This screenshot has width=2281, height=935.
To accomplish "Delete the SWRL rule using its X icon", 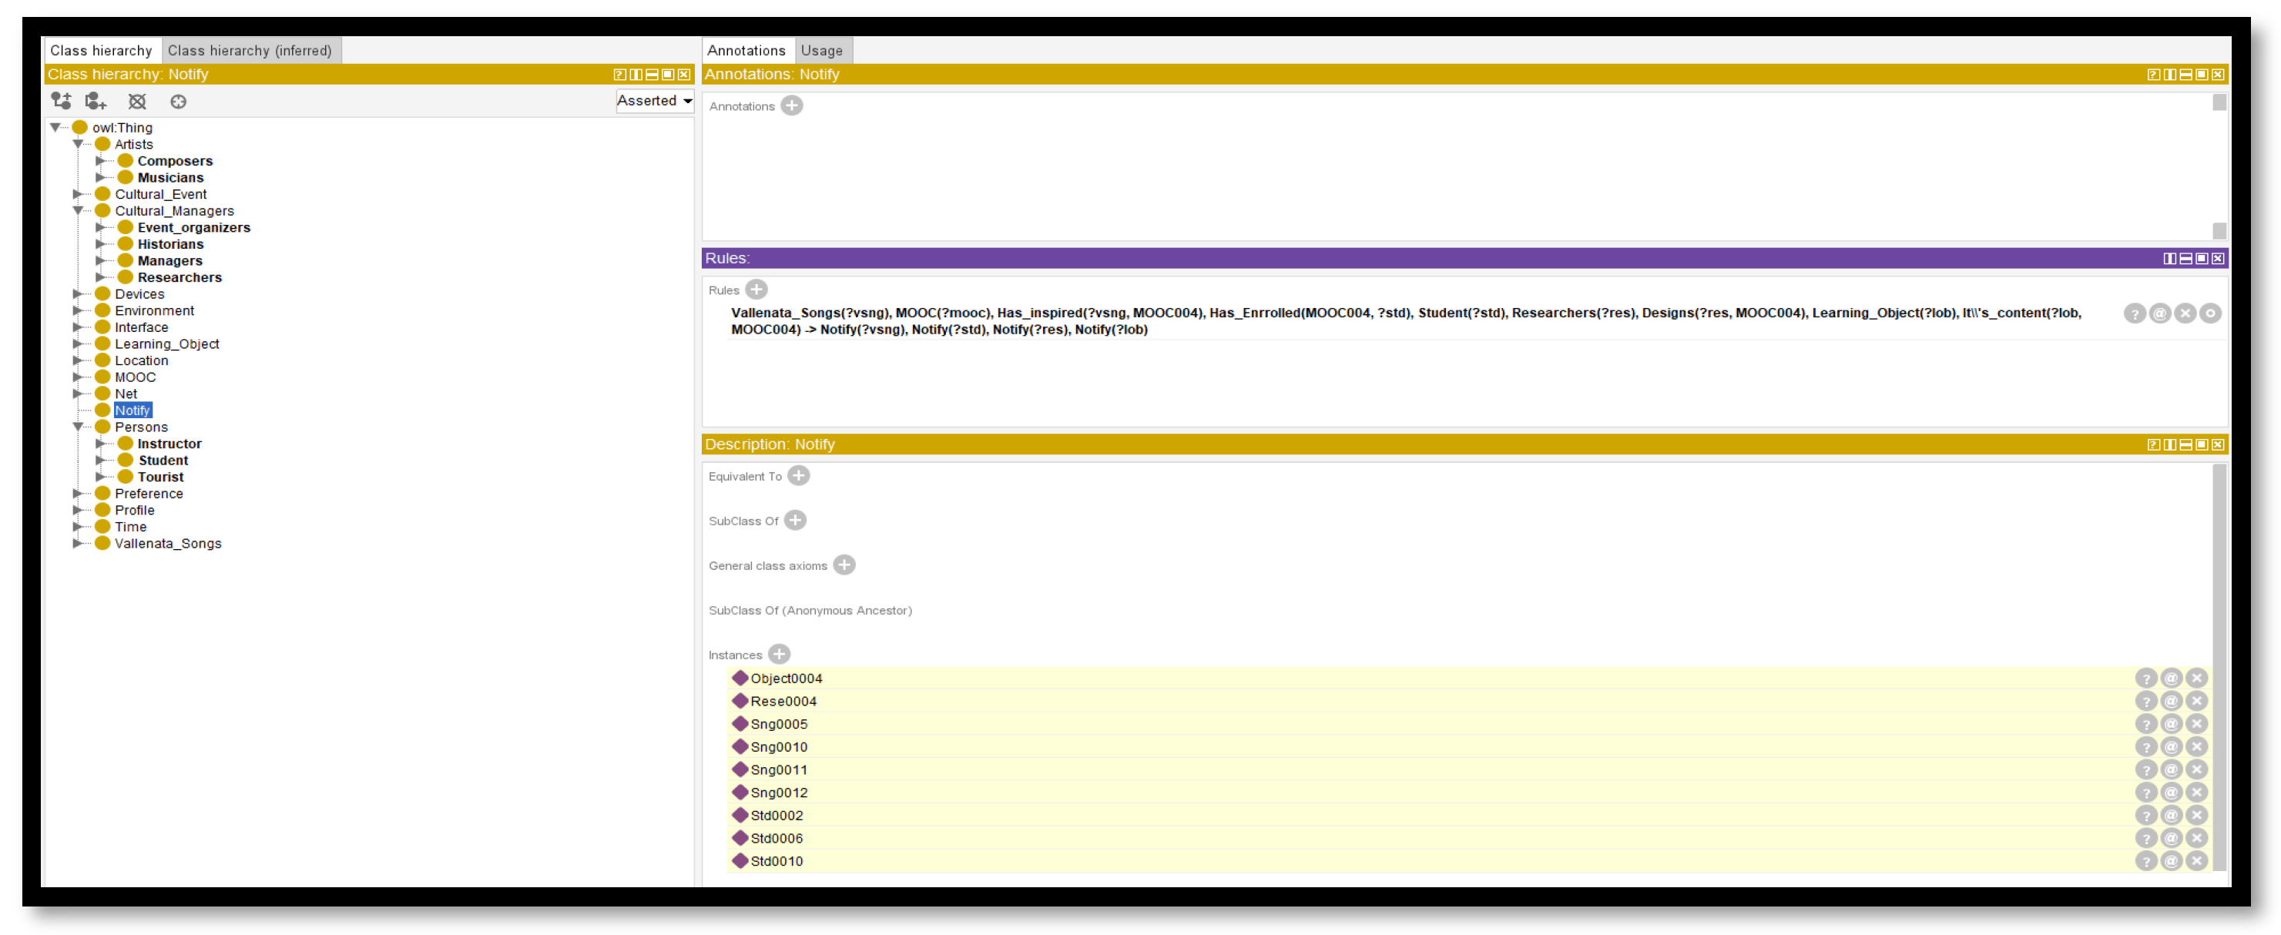I will [x=2185, y=313].
